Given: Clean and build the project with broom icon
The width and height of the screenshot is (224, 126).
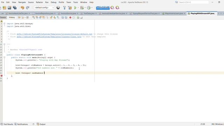Looking at the screenshot, I should pos(70,8).
